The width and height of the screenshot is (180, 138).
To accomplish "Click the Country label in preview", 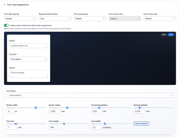I will tap(13, 54).
